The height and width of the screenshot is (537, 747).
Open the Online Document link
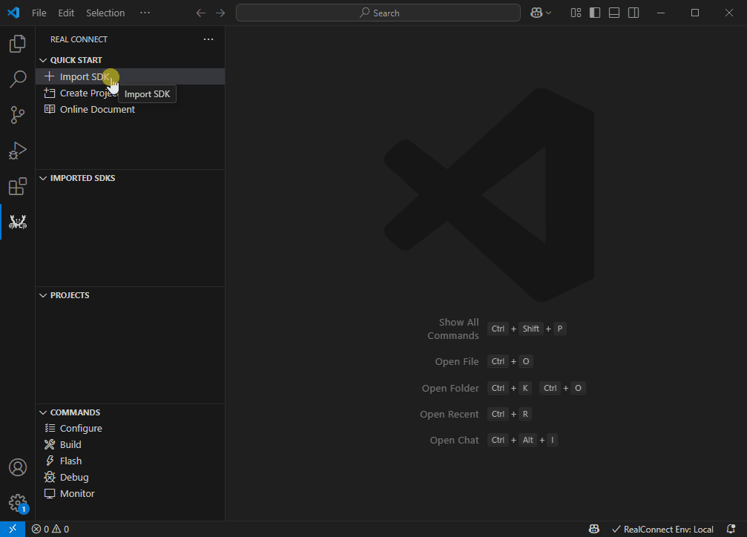pyautogui.click(x=130, y=109)
